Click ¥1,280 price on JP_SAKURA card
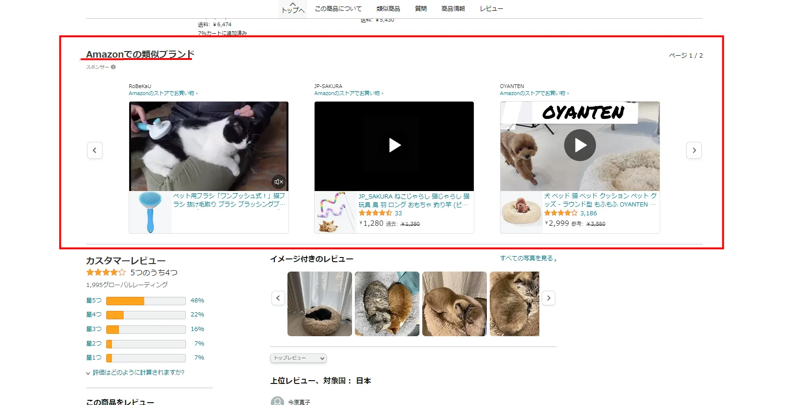Image resolution: width=794 pixels, height=405 pixels. tap(371, 223)
